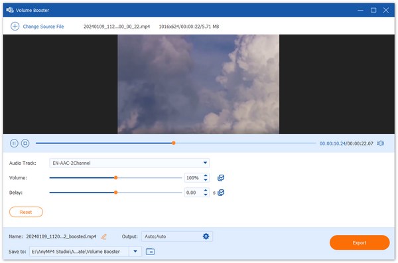Image resolution: width=398 pixels, height=263 pixels.
Task: Export the boosted video
Action: [360, 242]
